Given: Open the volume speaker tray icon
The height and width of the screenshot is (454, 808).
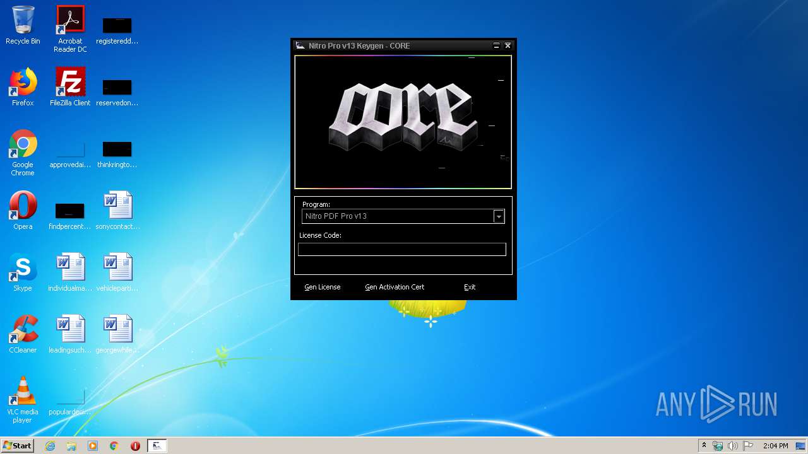Looking at the screenshot, I should coord(732,446).
